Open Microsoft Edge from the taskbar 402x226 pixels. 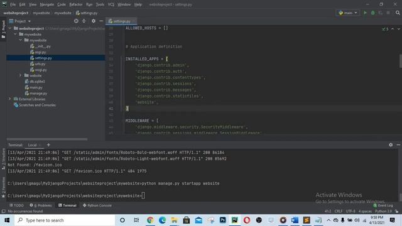[x=162, y=220]
